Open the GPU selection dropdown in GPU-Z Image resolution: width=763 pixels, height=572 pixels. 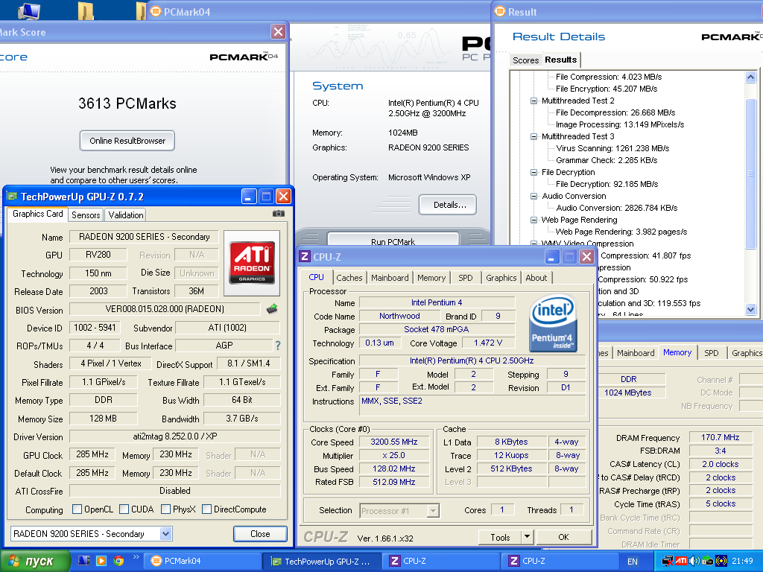pyautogui.click(x=166, y=533)
